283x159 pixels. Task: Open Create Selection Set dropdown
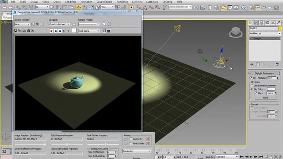click(x=180, y=7)
